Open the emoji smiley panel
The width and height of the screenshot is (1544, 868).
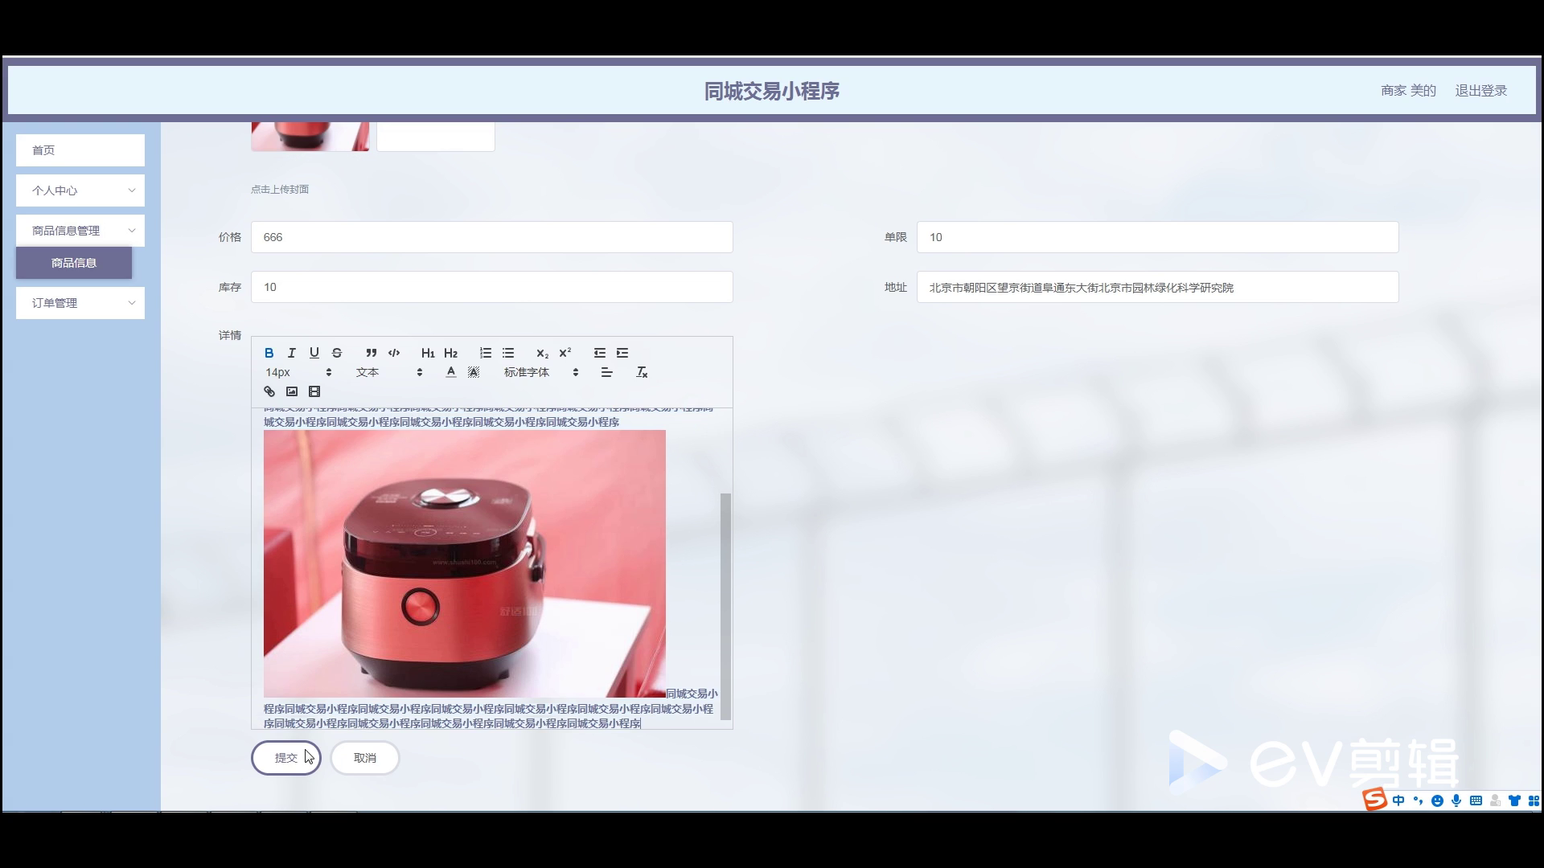tap(1437, 800)
